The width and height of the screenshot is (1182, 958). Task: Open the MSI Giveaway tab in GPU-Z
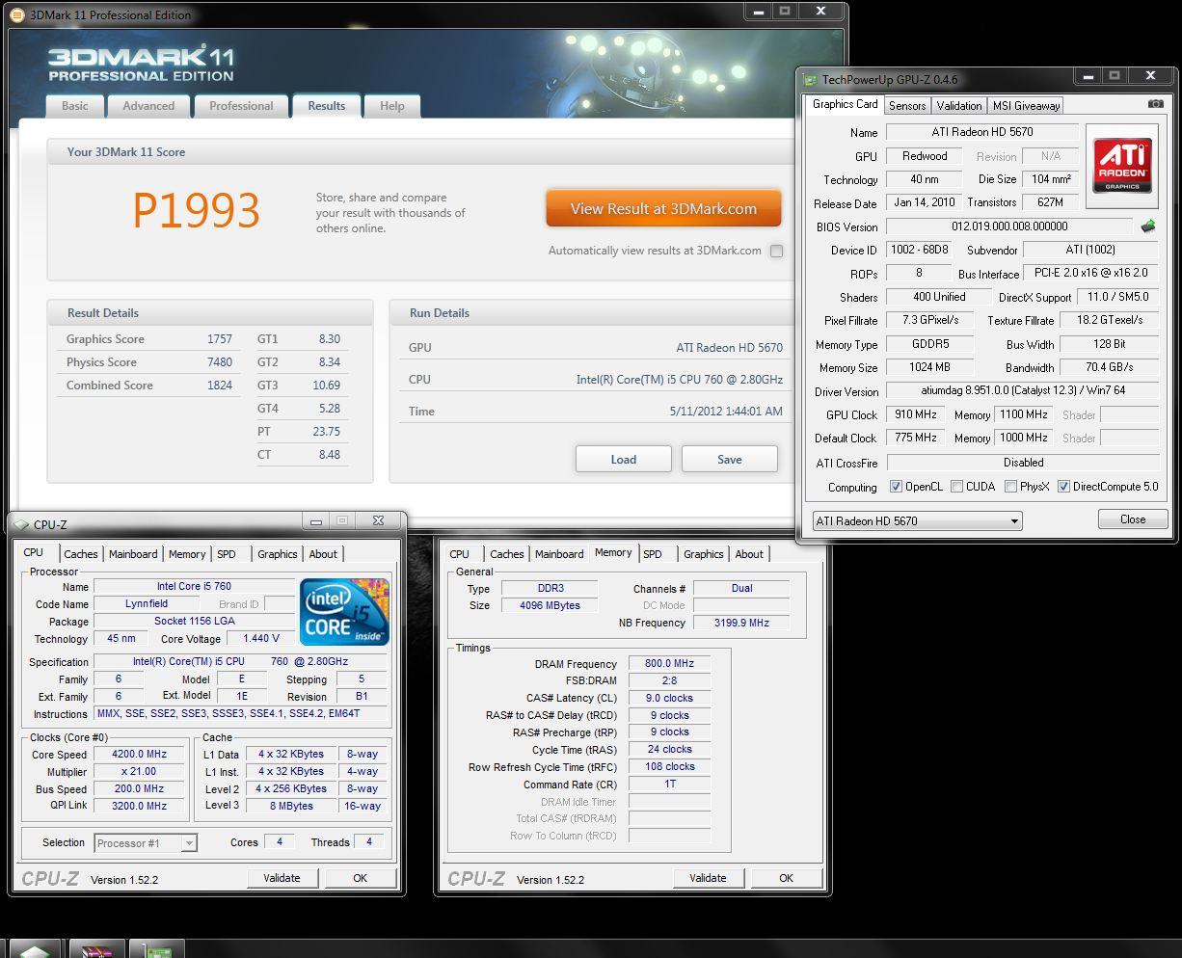pos(1026,106)
